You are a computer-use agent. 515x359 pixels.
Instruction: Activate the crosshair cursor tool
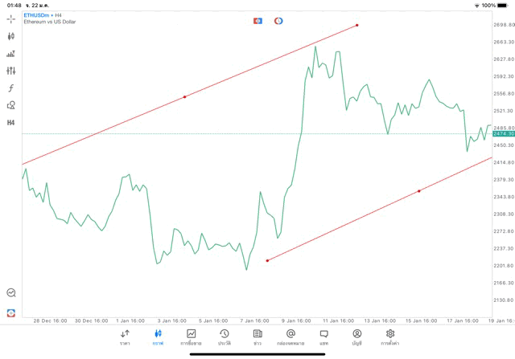[x=11, y=18]
